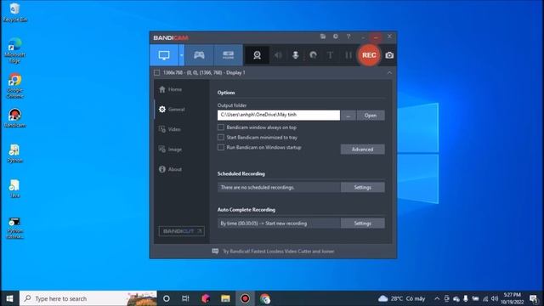The image size is (544, 306).
Task: Tick checkbox beside 1366x768 Display 1
Action: point(156,72)
